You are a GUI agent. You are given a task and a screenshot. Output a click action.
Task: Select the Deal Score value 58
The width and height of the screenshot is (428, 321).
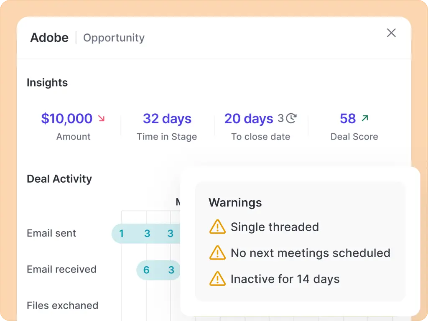pyautogui.click(x=348, y=118)
